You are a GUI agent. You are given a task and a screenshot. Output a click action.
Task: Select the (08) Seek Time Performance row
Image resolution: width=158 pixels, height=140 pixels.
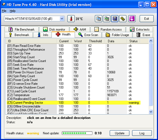coord(74,69)
